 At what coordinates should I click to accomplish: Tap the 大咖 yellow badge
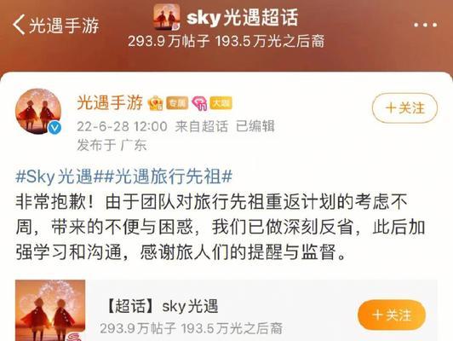tap(221, 102)
